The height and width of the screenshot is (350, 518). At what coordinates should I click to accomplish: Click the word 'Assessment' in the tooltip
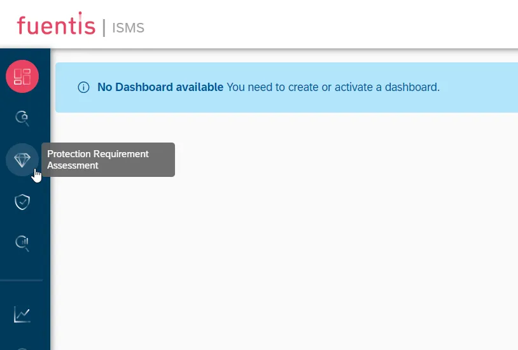(73, 165)
